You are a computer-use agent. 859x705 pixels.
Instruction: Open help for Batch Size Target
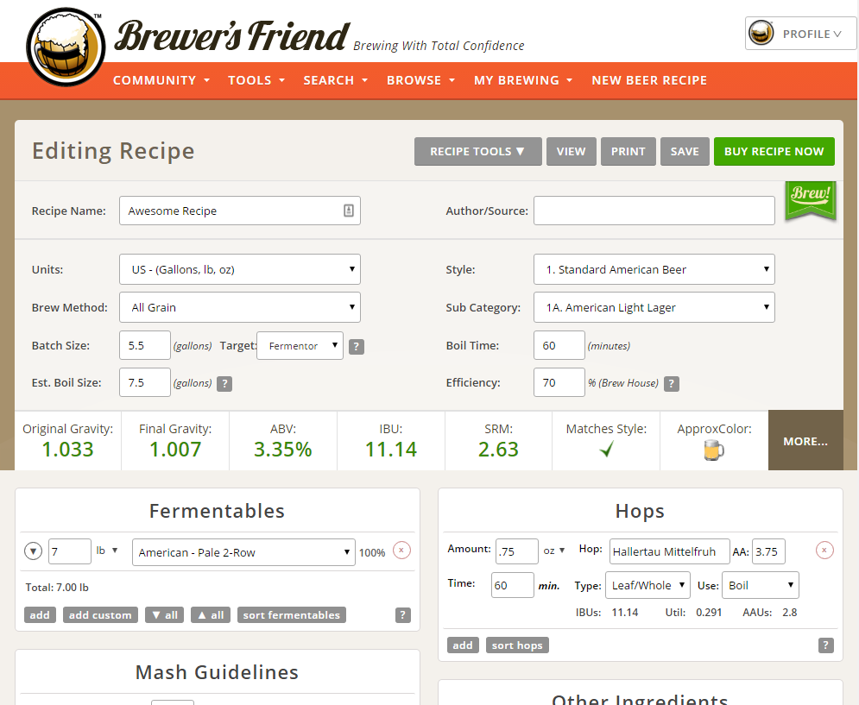[x=356, y=346]
